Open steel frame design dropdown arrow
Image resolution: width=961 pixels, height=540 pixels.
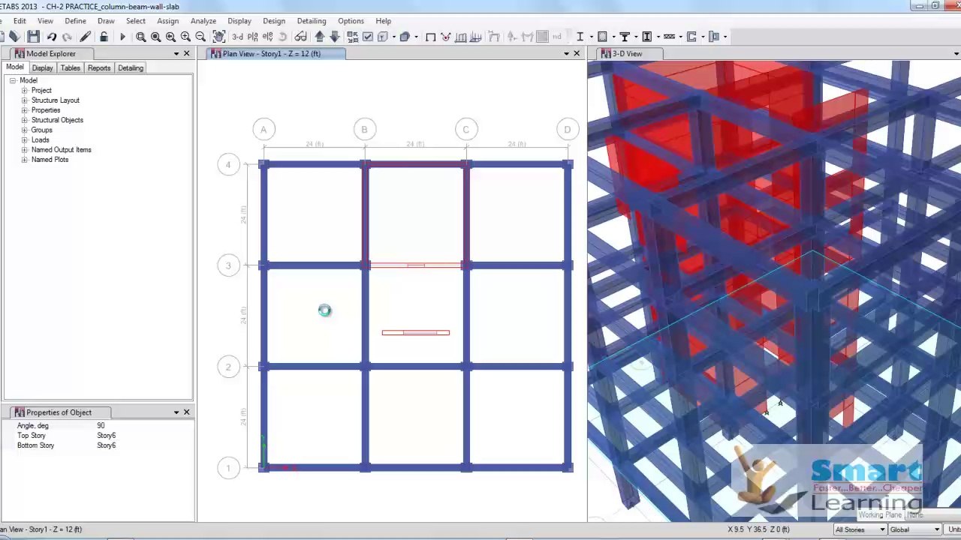tap(592, 37)
